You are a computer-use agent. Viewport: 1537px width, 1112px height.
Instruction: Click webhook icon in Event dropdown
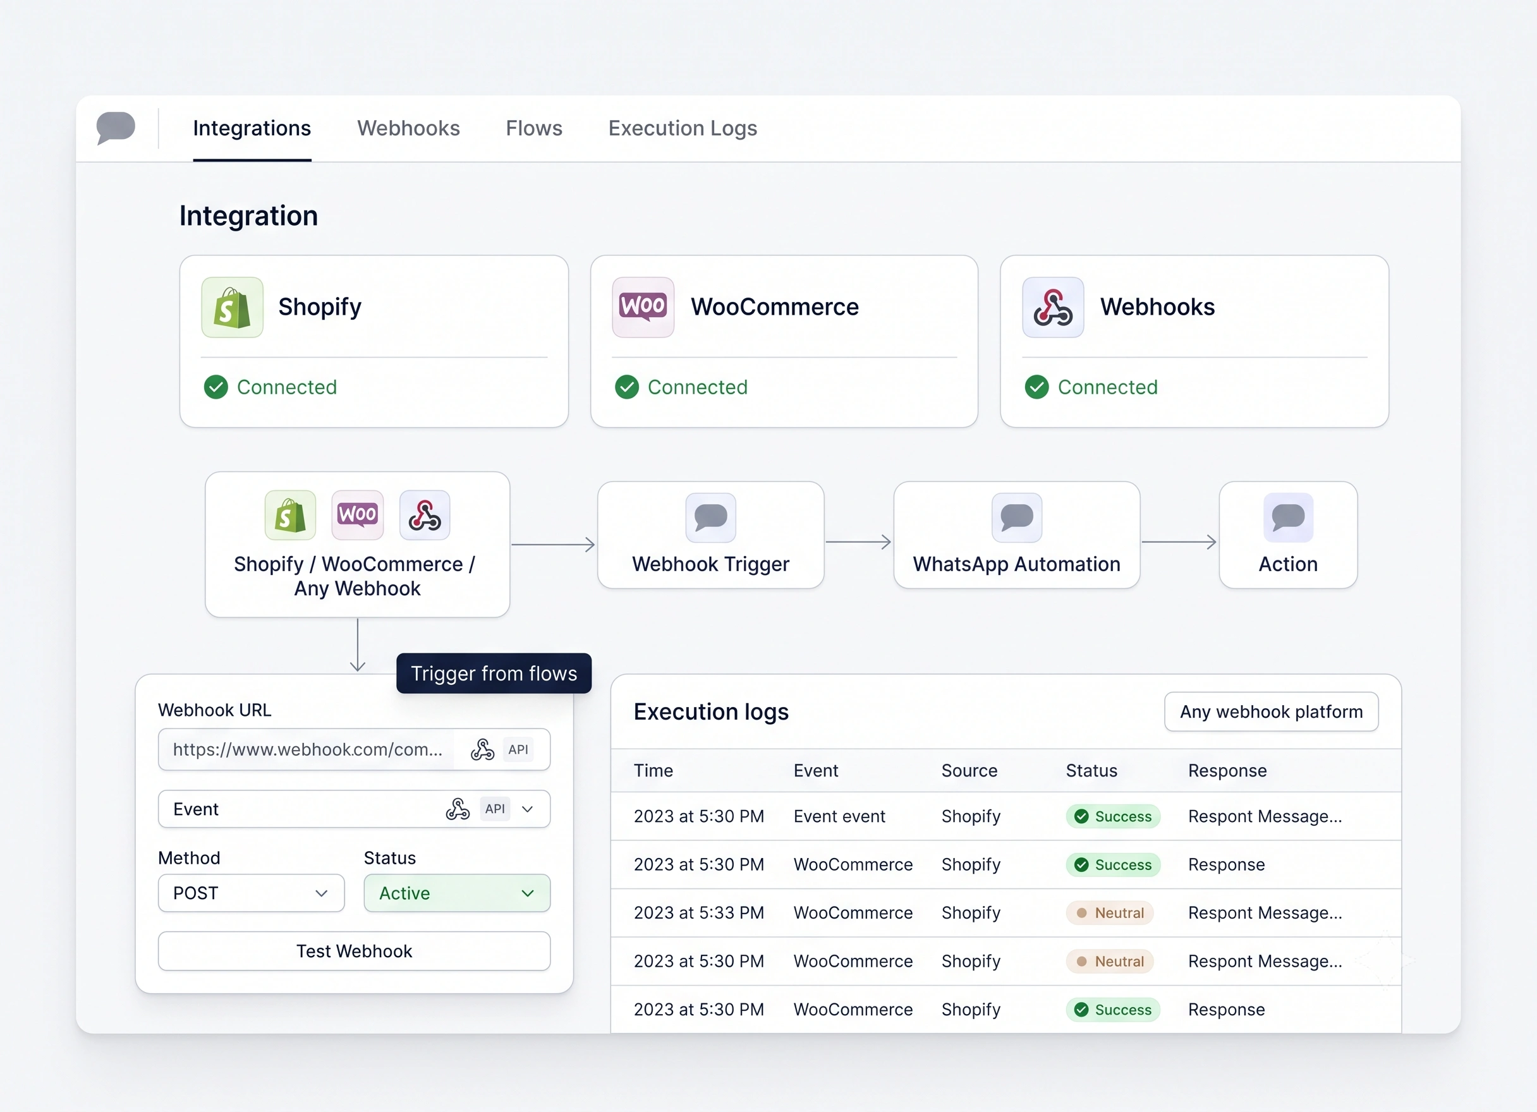pyautogui.click(x=458, y=809)
